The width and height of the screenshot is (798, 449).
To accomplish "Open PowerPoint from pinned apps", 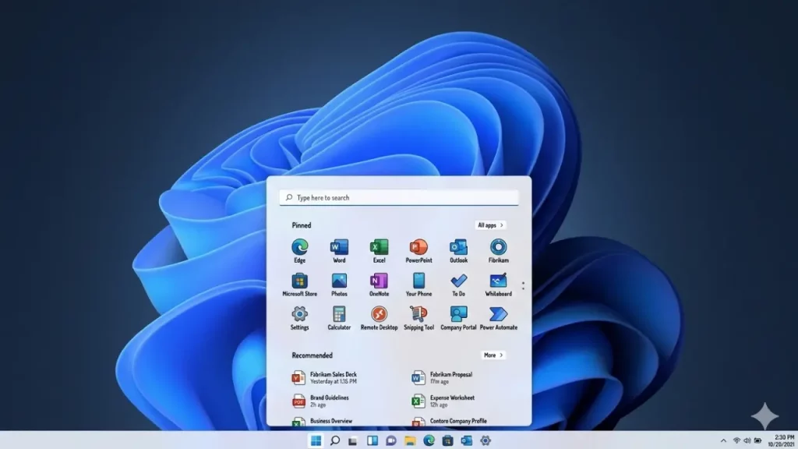I will pos(418,246).
